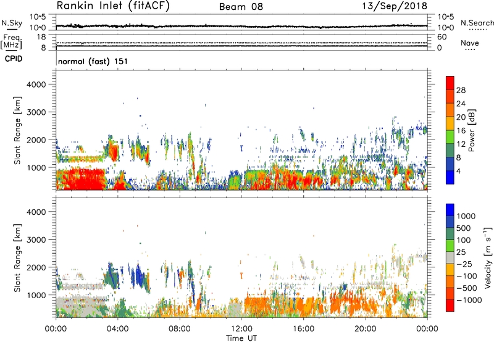Click the '16:00' time axis tick label
The height and width of the screenshot is (342, 494).
click(303, 329)
